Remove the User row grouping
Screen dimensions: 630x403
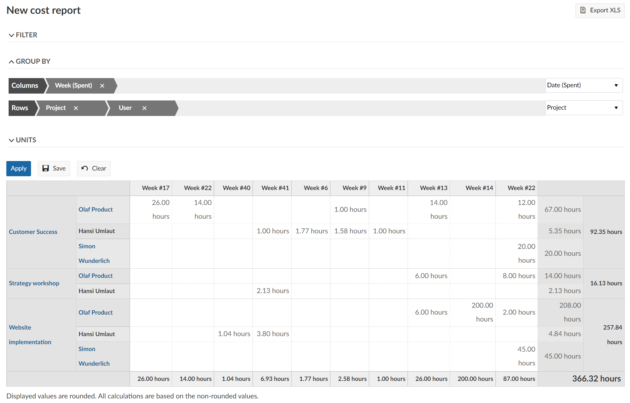click(x=144, y=108)
